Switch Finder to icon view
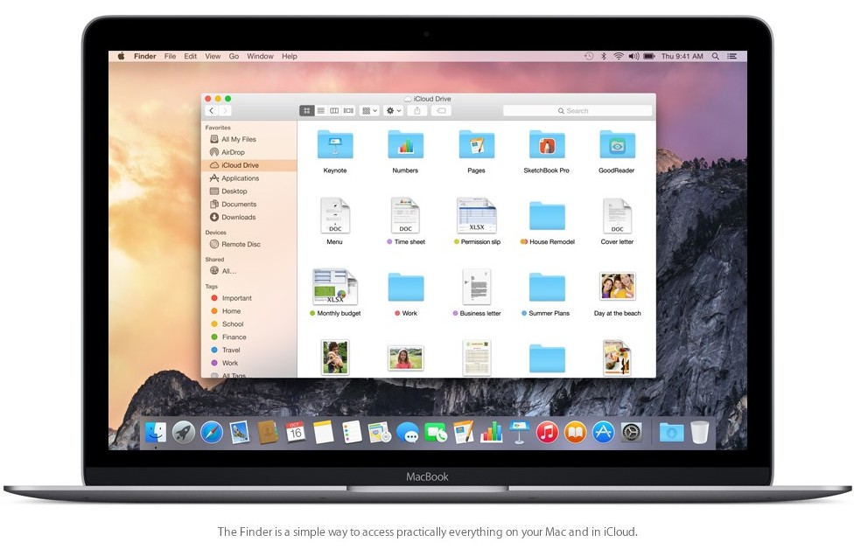 [x=306, y=110]
